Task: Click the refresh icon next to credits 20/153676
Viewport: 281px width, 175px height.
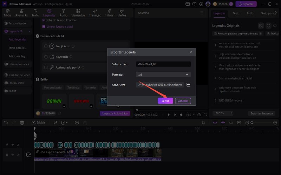Action: [x=59, y=113]
